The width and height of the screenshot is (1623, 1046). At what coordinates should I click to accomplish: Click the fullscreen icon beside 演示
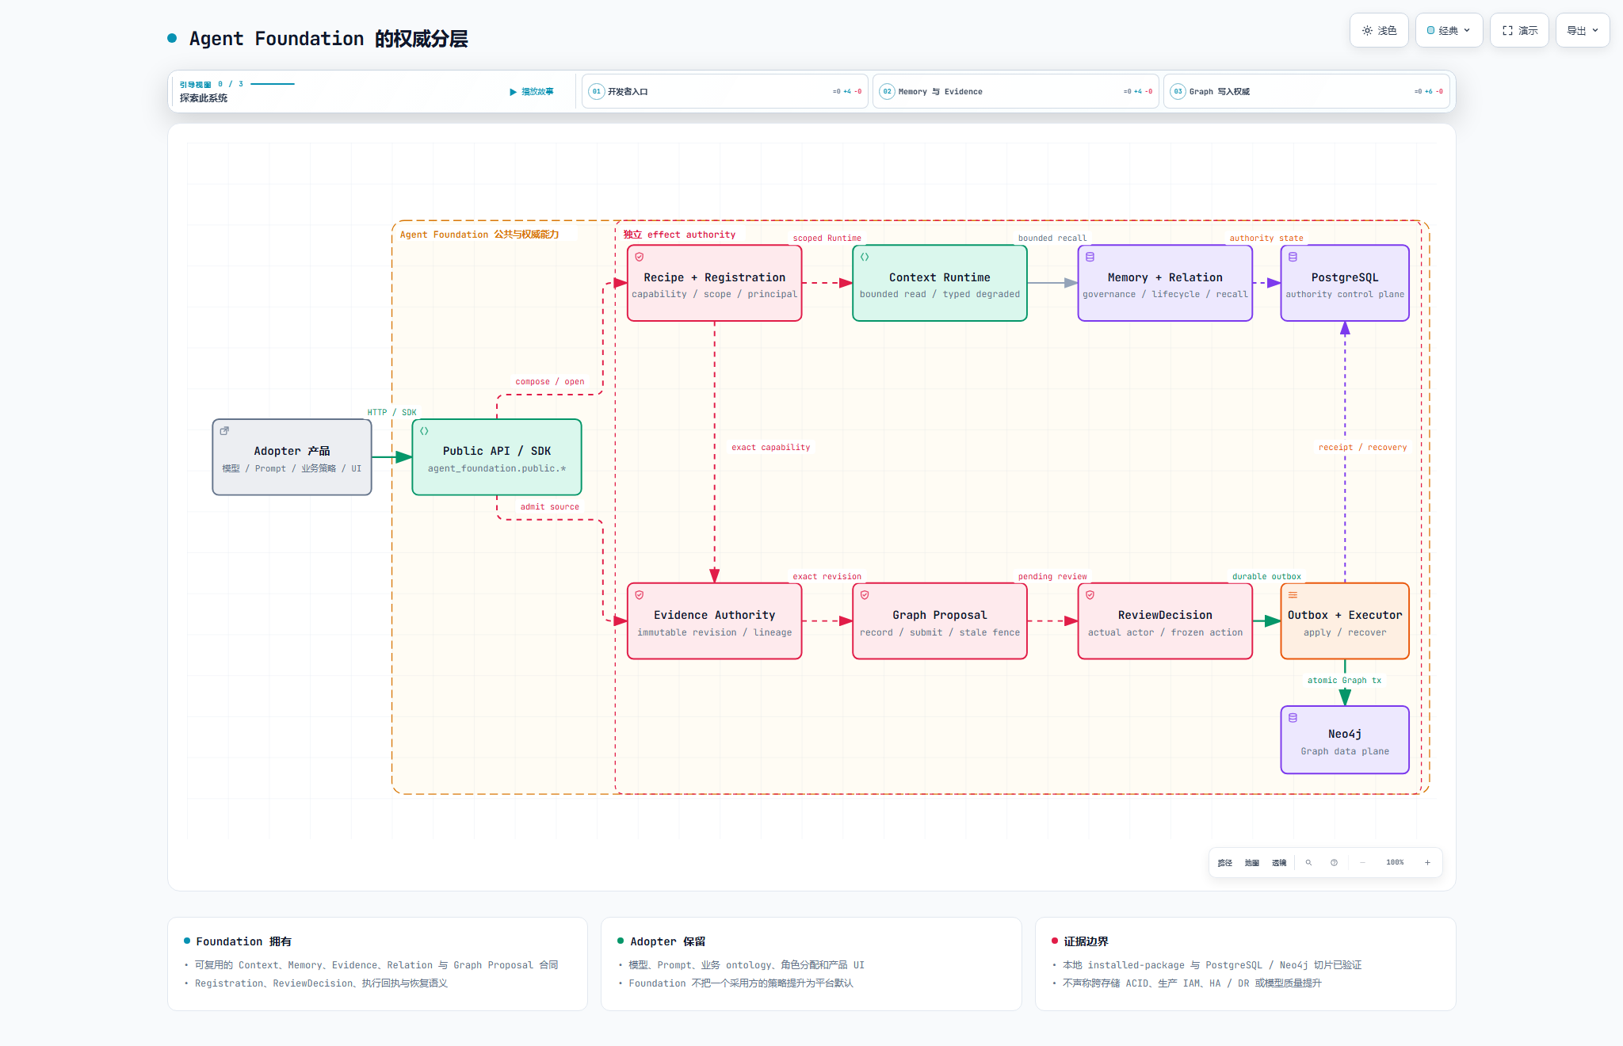[1507, 31]
